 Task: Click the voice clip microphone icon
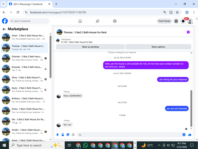click(x=57, y=135)
